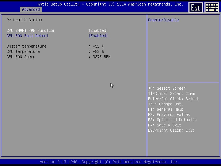Select CPU SMART FAN Function setting
Viewport: 221px width, 166px height.
(31, 30)
